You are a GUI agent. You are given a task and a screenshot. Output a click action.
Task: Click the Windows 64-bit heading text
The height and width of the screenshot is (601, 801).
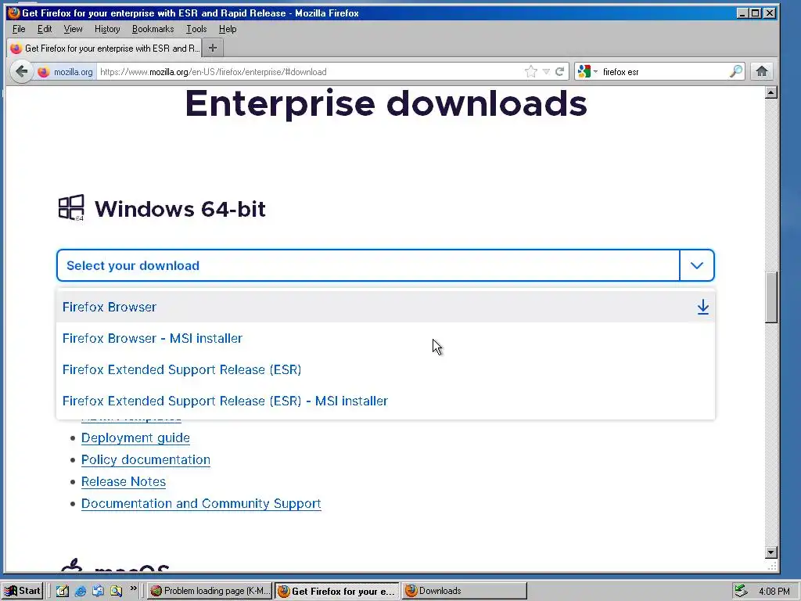tap(180, 209)
